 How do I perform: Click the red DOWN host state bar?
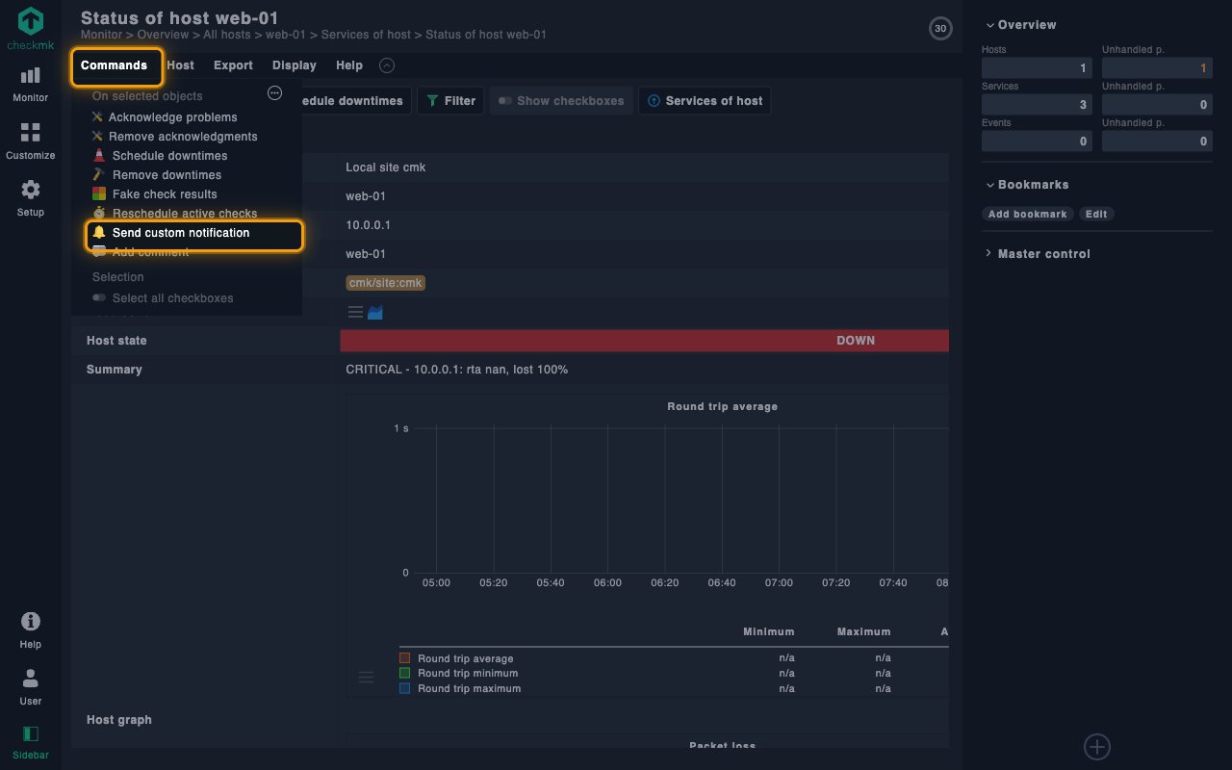coord(645,341)
